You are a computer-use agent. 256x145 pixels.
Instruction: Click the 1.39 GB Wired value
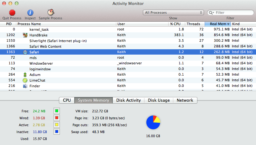(39, 118)
